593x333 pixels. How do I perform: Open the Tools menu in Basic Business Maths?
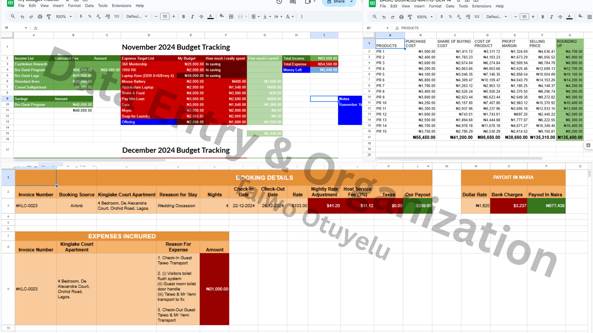(x=463, y=6)
